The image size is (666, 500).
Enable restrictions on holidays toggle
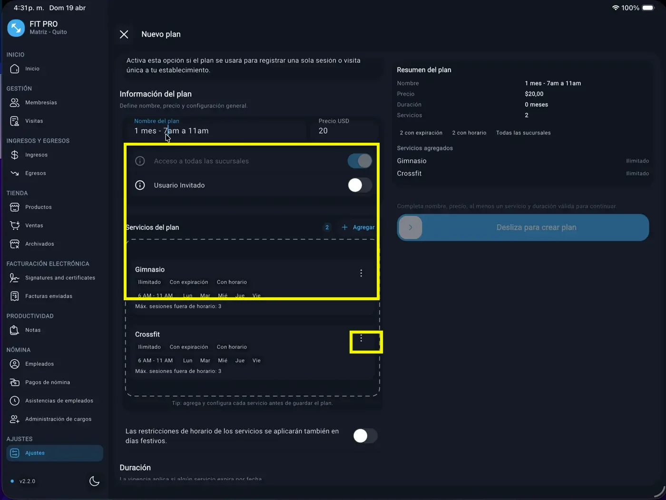(x=365, y=436)
